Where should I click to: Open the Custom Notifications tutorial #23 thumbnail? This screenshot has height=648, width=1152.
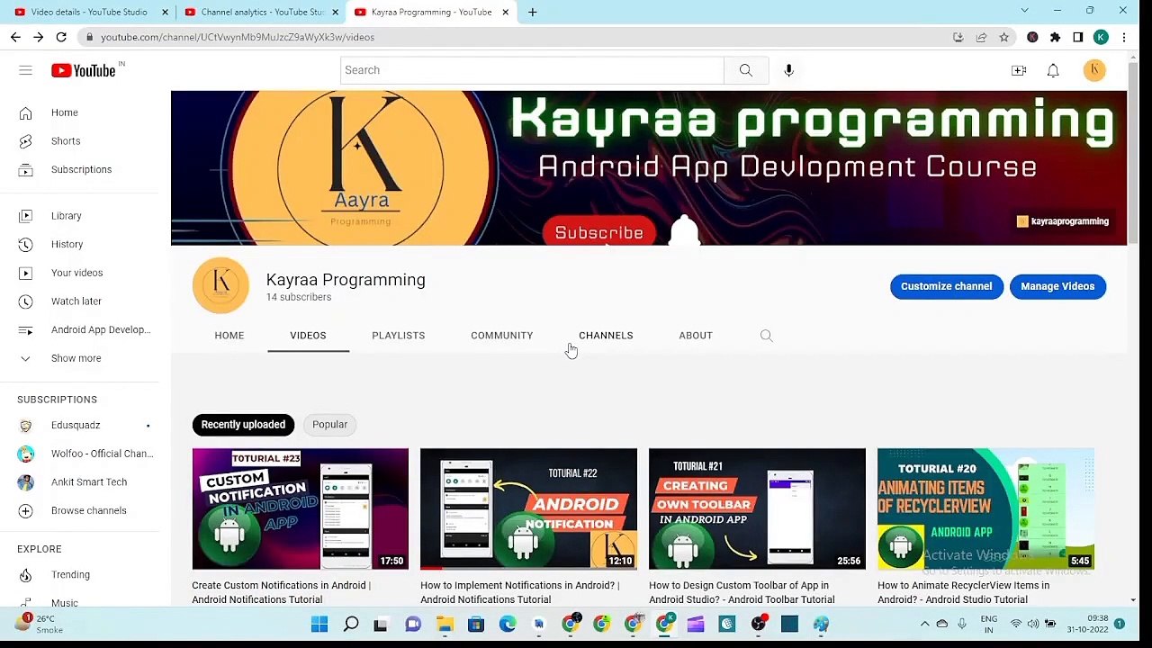(300, 508)
